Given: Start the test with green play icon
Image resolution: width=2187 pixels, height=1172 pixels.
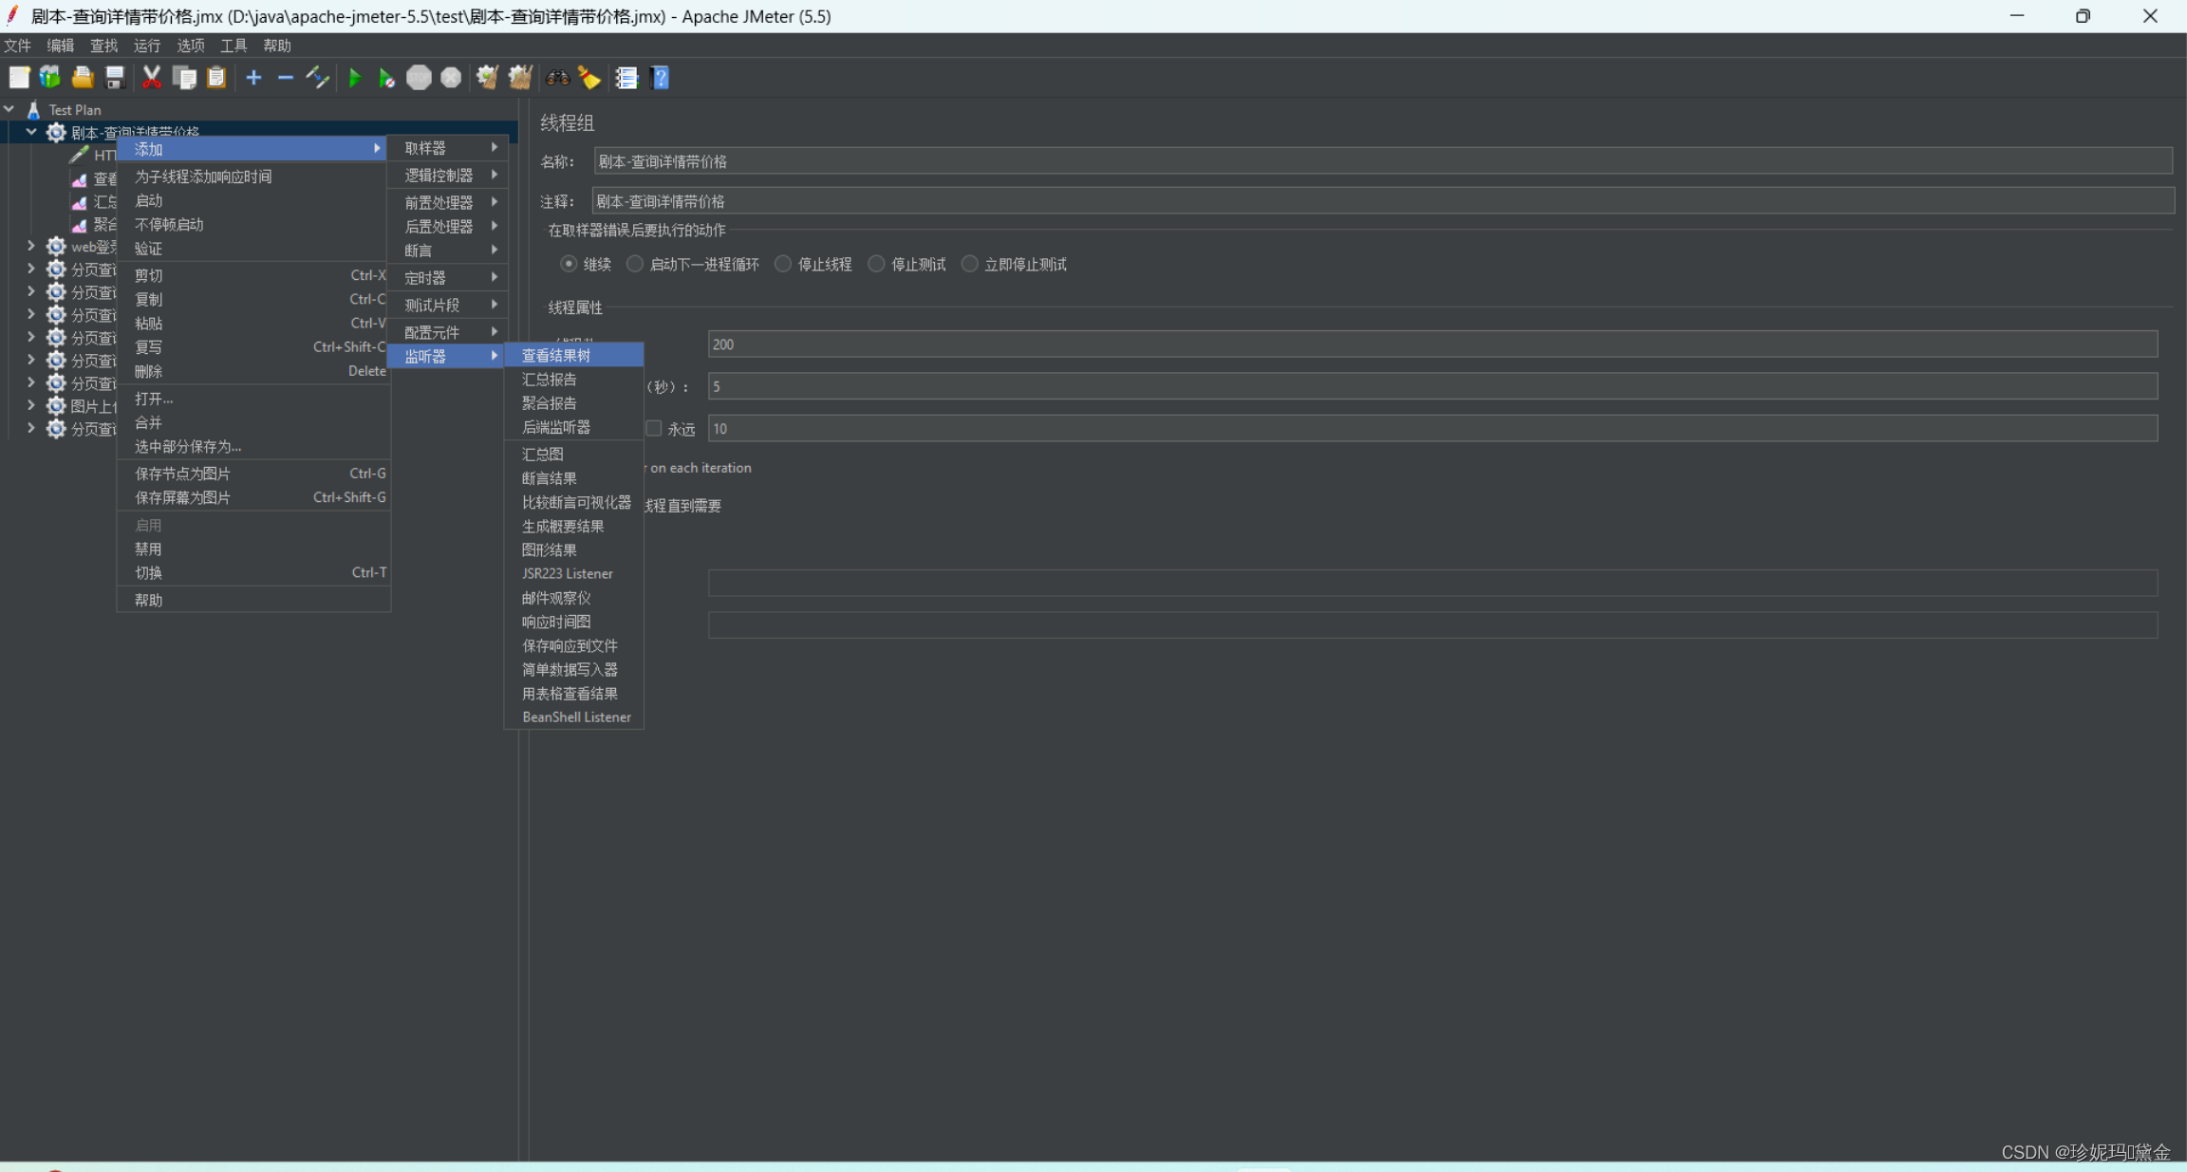Looking at the screenshot, I should (x=355, y=78).
